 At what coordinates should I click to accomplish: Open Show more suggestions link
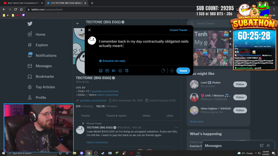click(x=196, y=122)
